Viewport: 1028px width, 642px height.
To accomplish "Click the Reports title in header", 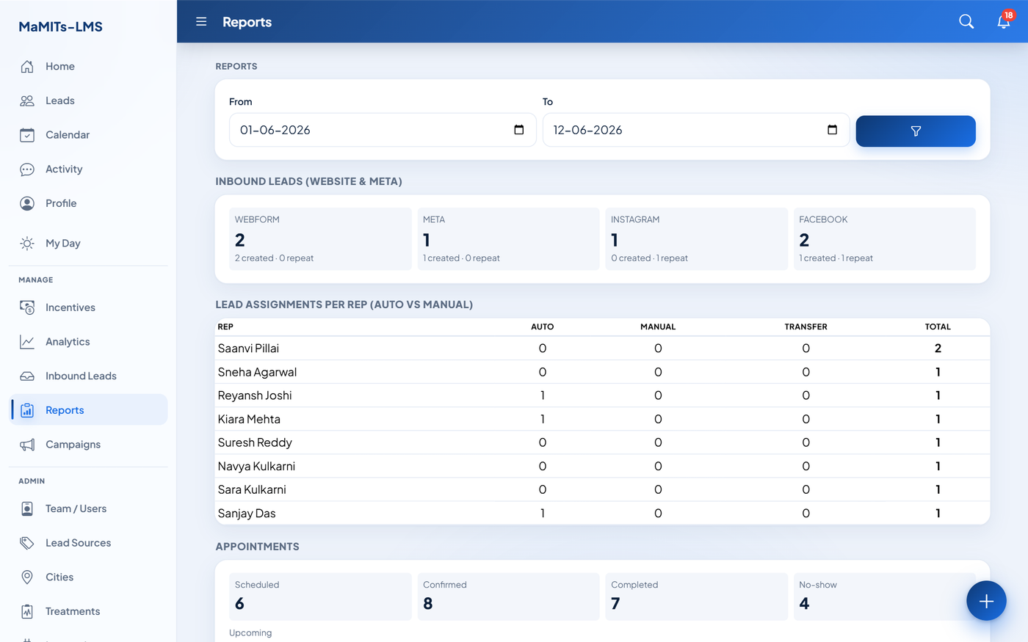I will tap(247, 22).
